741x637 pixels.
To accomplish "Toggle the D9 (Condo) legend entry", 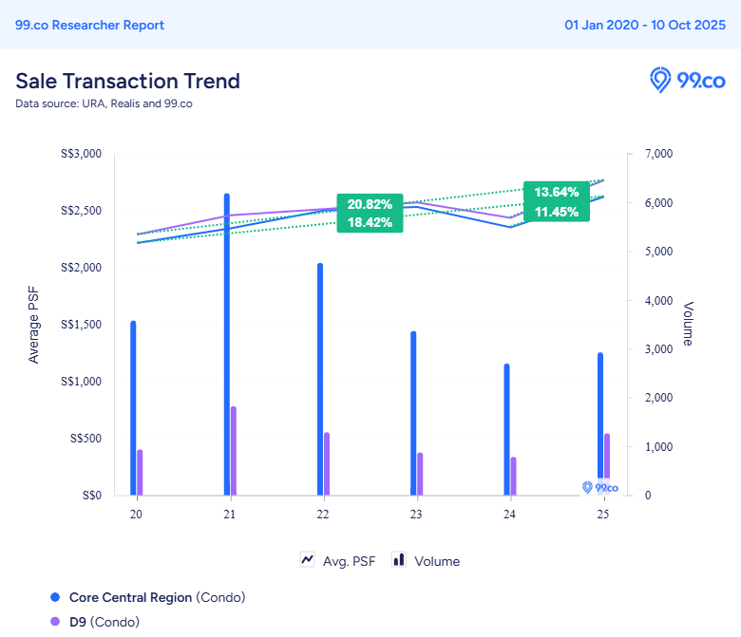I will click(104, 622).
